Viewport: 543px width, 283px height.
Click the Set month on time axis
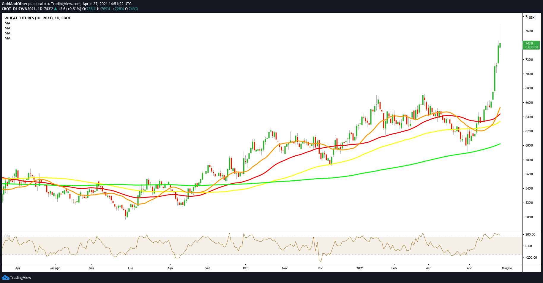208,268
